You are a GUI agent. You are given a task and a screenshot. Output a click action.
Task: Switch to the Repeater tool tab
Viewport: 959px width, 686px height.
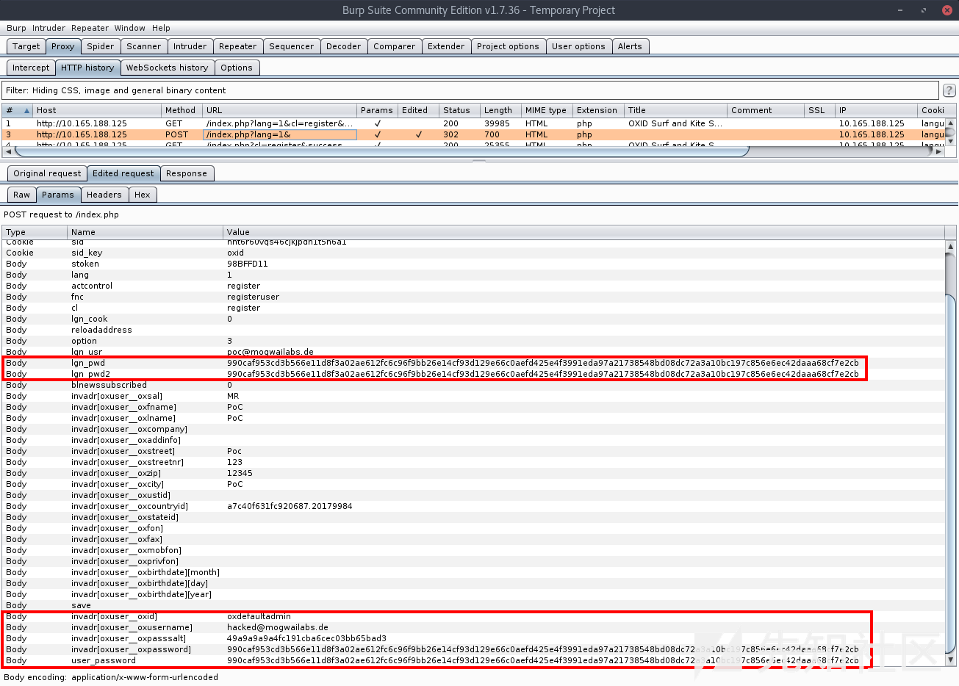238,46
